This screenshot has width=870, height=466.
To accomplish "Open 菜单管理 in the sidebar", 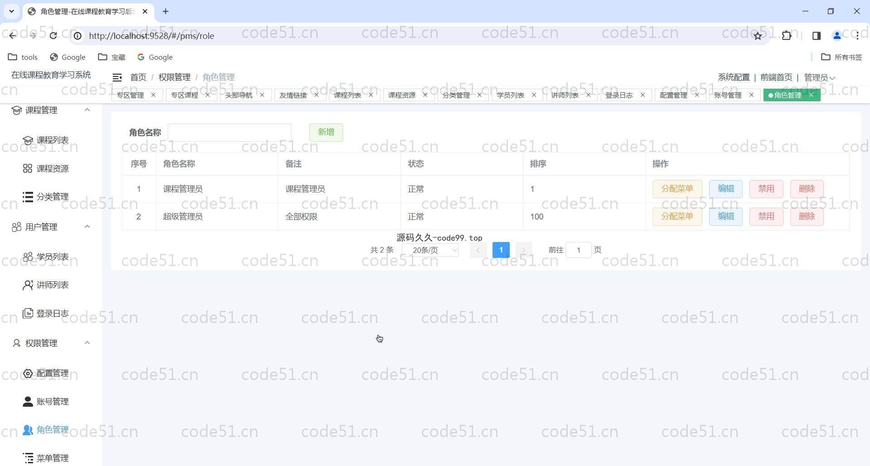I will (x=52, y=458).
